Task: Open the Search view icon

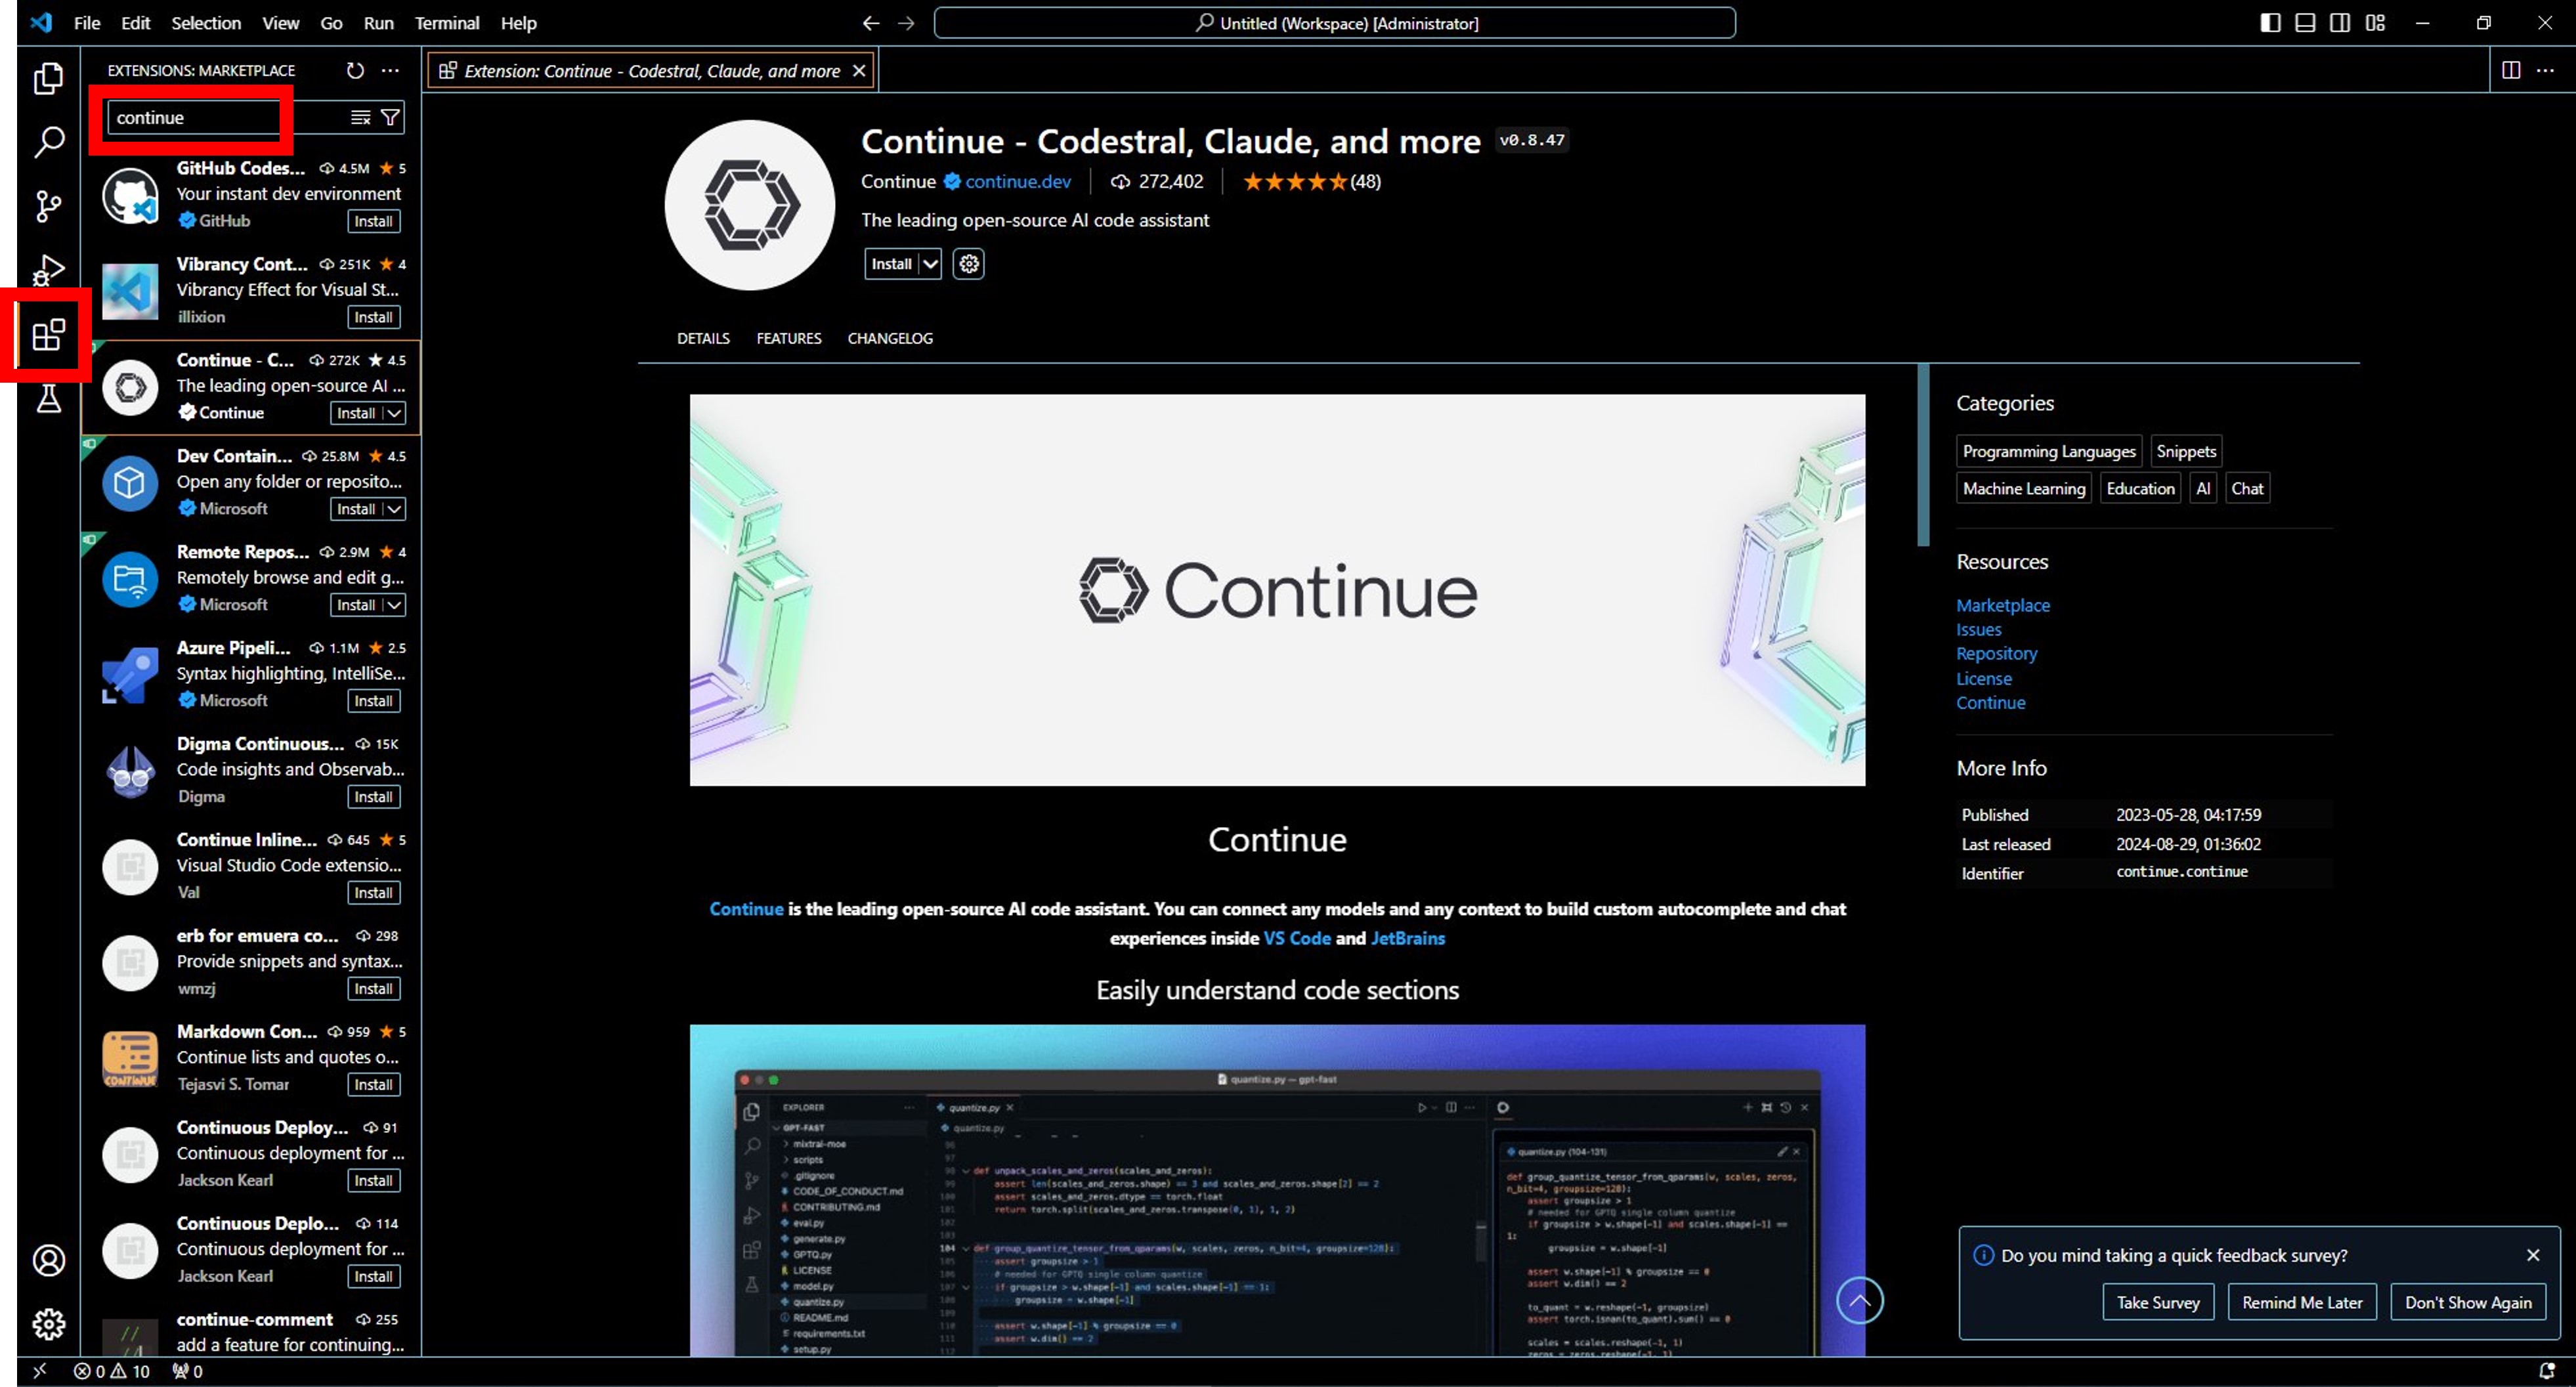Action: [48, 142]
